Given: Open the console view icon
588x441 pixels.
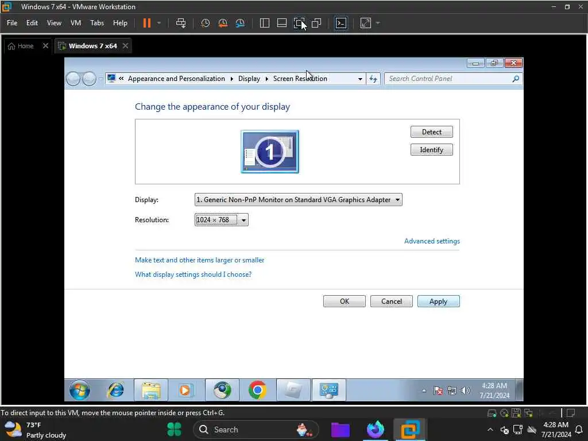Looking at the screenshot, I should point(341,23).
